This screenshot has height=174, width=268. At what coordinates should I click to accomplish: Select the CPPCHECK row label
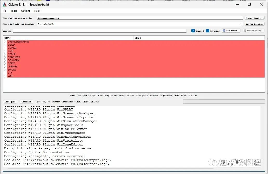(14, 57)
